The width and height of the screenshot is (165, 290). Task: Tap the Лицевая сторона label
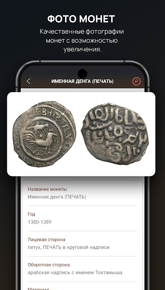coord(47,240)
